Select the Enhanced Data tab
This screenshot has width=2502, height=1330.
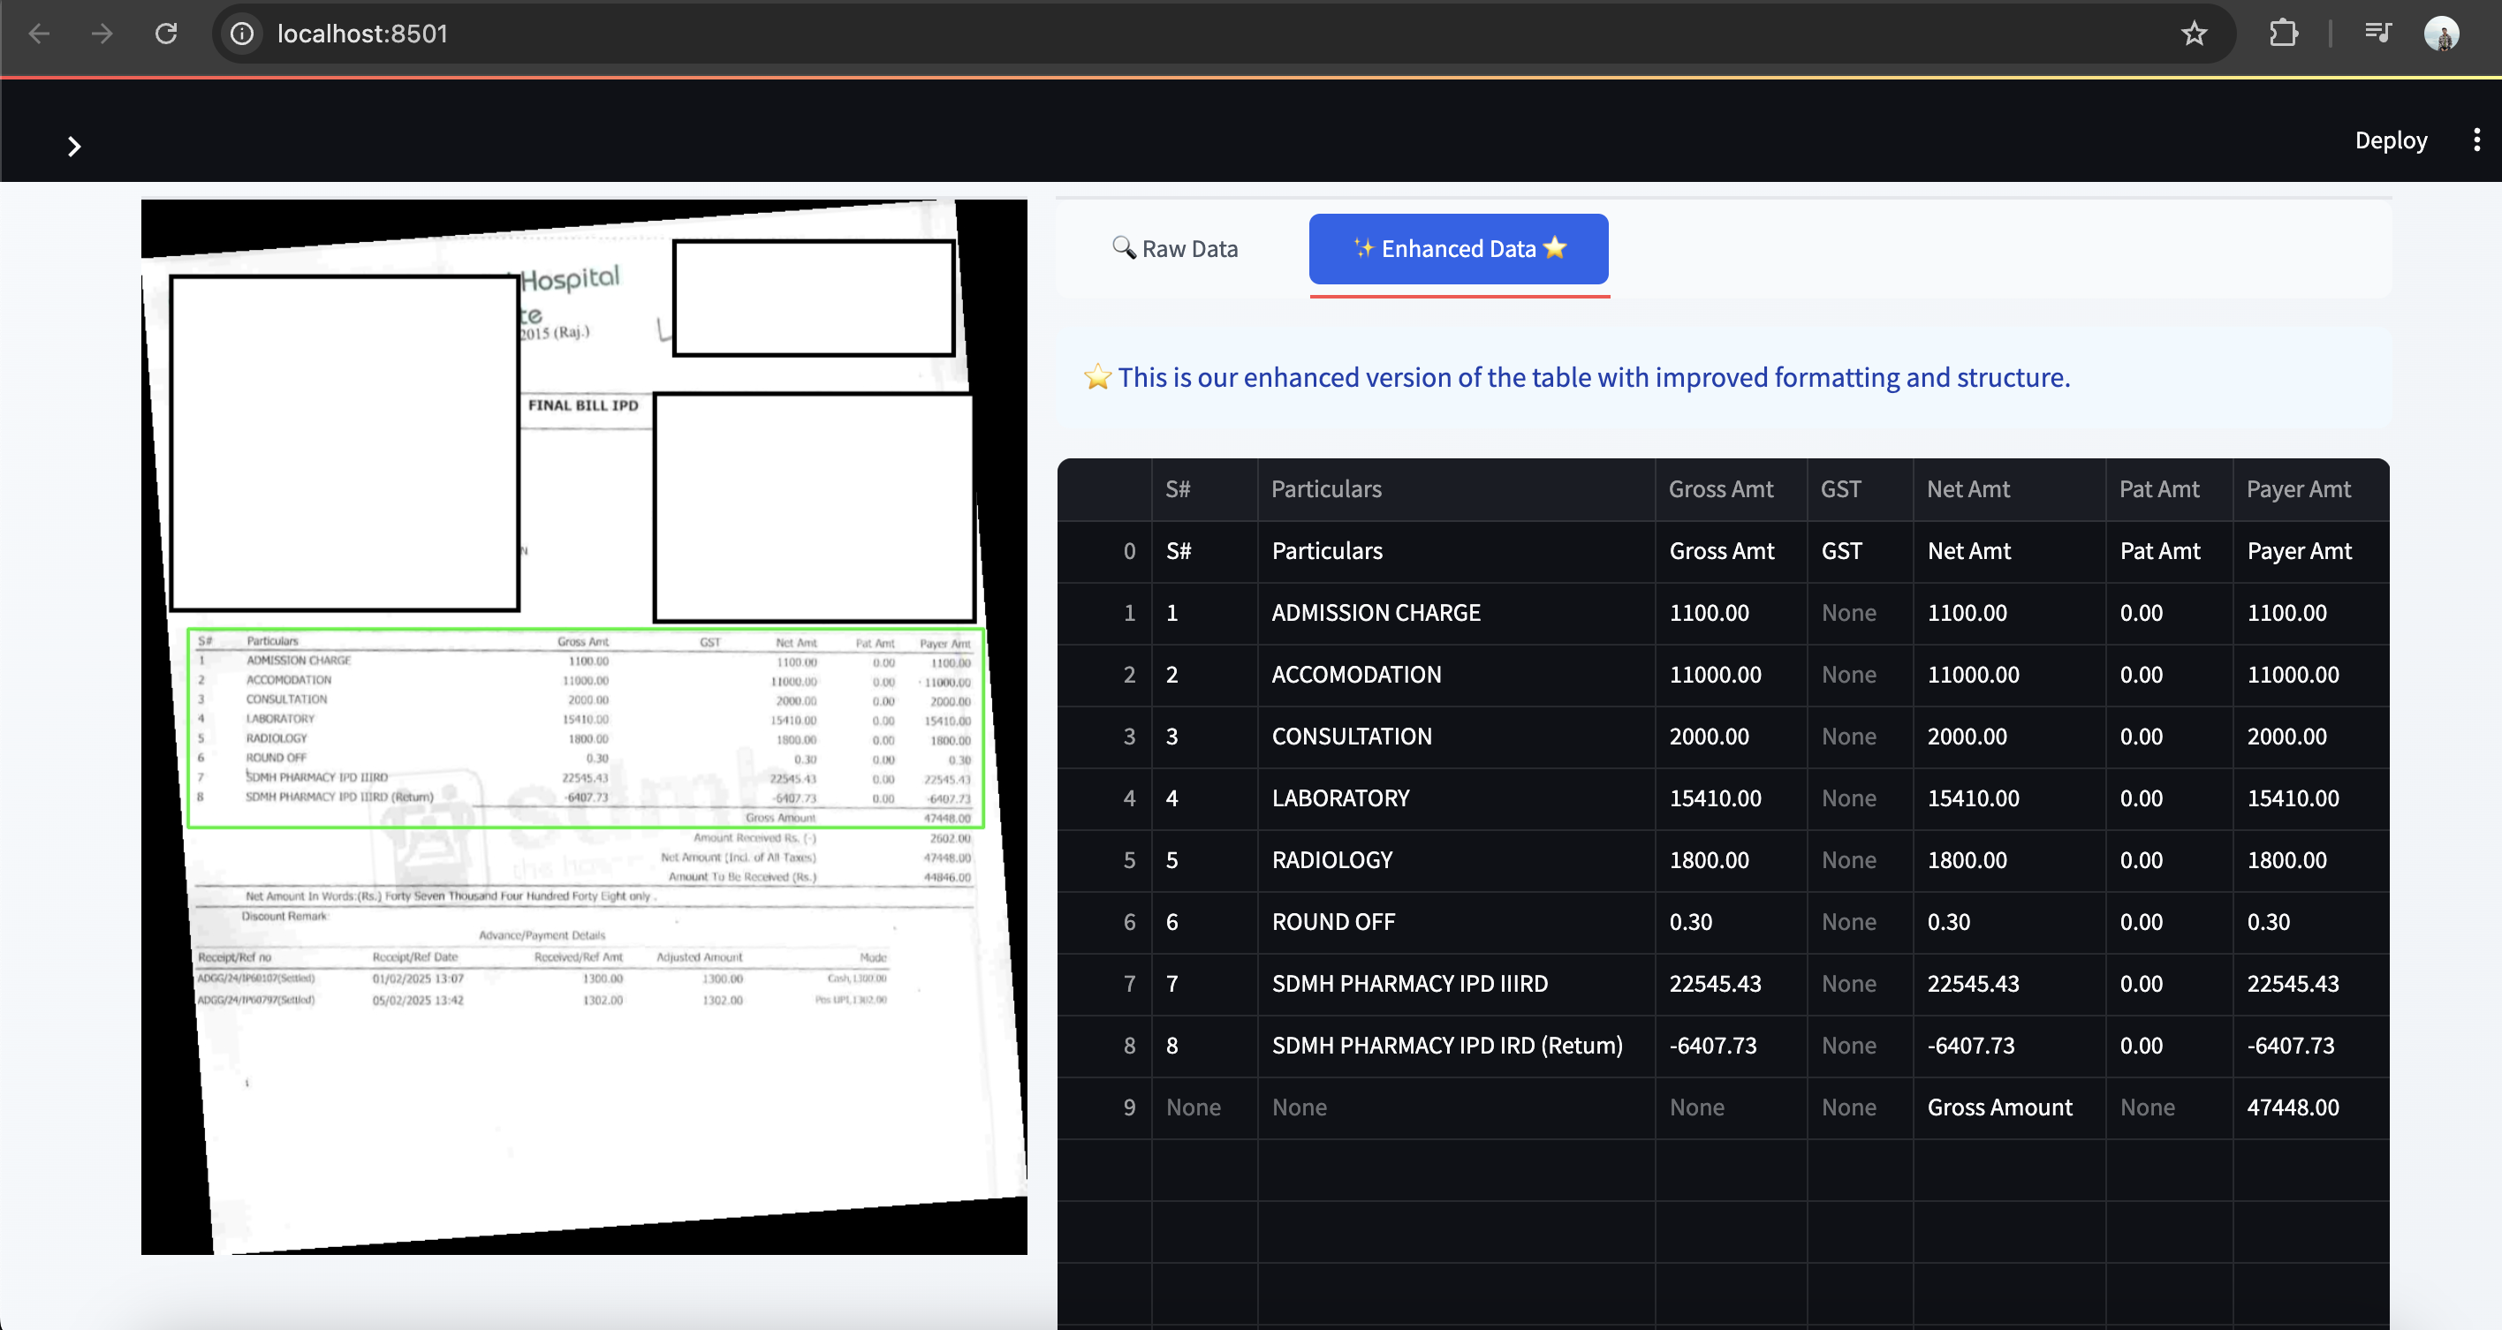click(x=1458, y=248)
